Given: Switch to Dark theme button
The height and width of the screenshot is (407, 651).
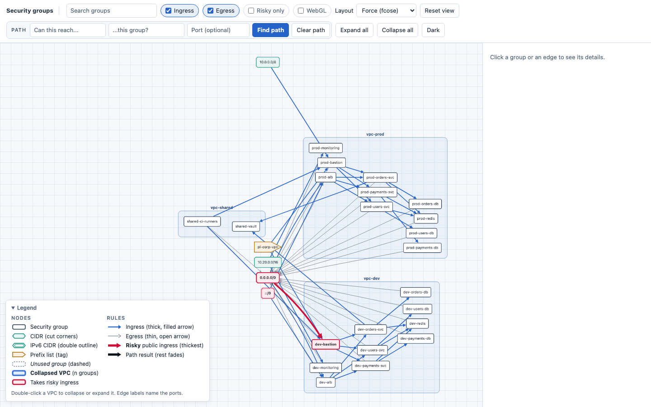Looking at the screenshot, I should 433,30.
